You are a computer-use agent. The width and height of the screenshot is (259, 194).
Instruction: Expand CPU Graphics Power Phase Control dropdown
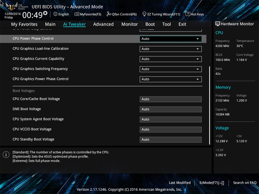pyautogui.click(x=171, y=79)
